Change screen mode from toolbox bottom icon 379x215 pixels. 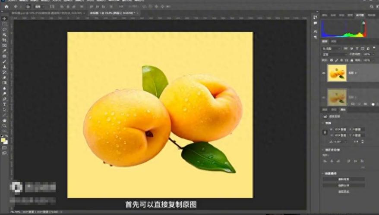click(4, 153)
